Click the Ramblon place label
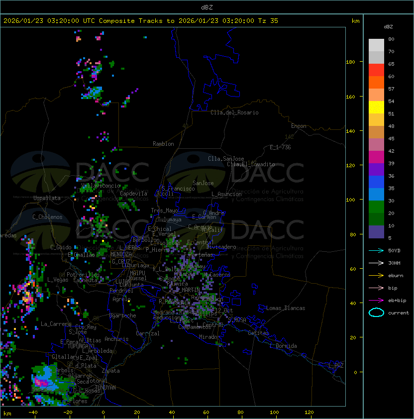 pyautogui.click(x=163, y=144)
